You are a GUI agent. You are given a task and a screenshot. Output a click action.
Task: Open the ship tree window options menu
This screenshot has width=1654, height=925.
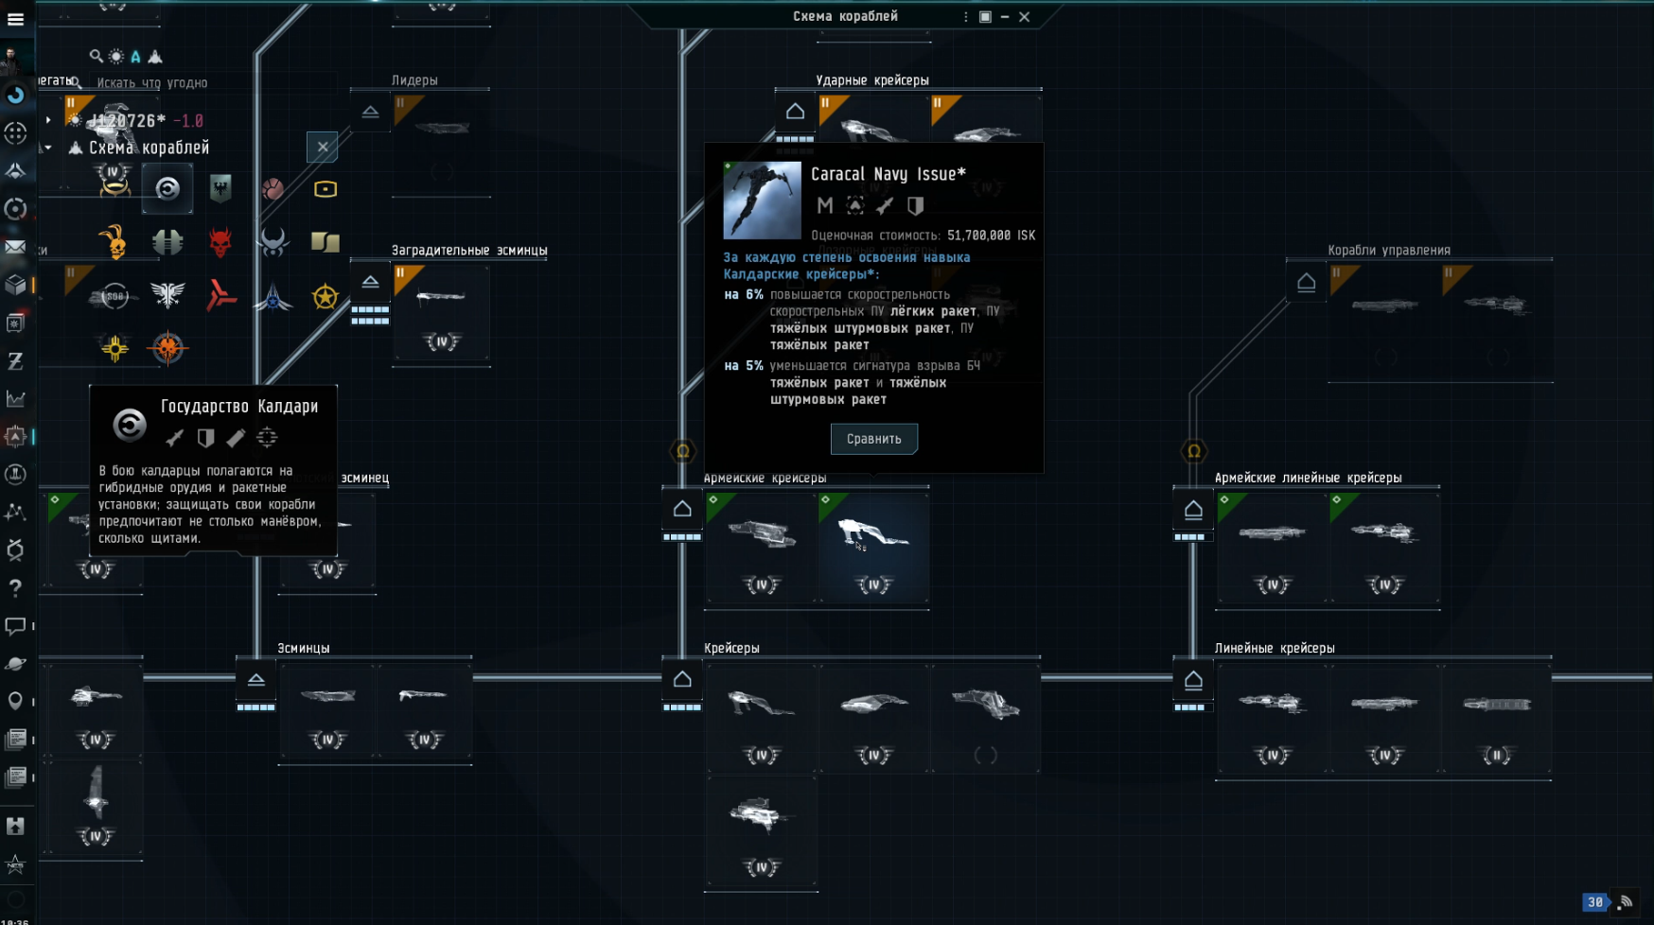click(965, 16)
